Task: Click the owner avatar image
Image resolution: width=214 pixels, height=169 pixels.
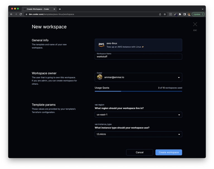Action: tap(100, 77)
